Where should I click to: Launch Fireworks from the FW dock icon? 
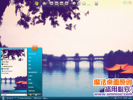point(56,3)
